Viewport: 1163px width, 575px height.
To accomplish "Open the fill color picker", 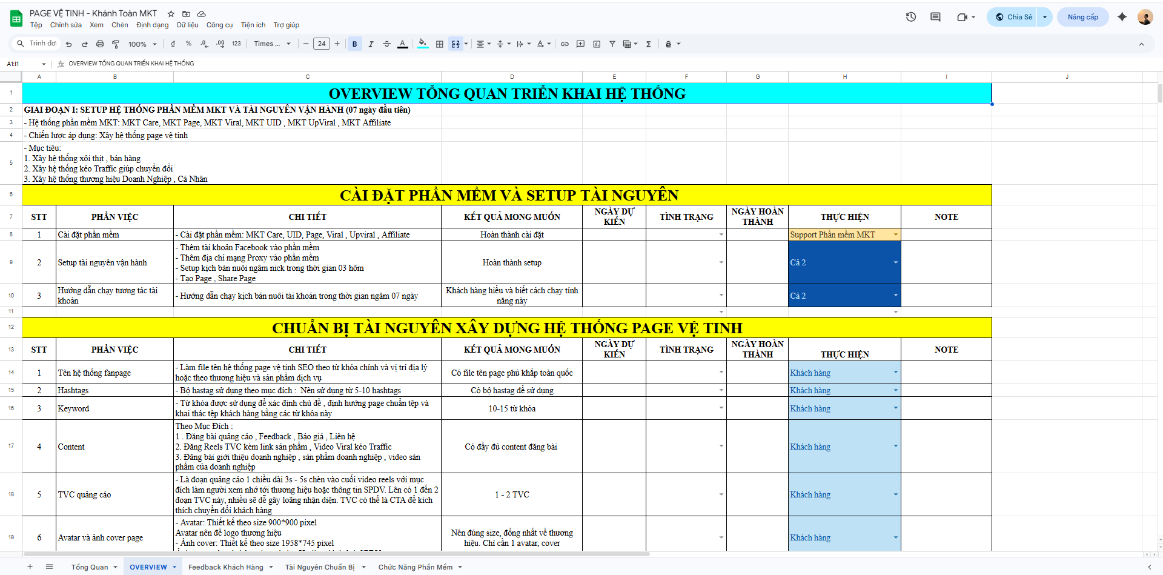I will (423, 44).
